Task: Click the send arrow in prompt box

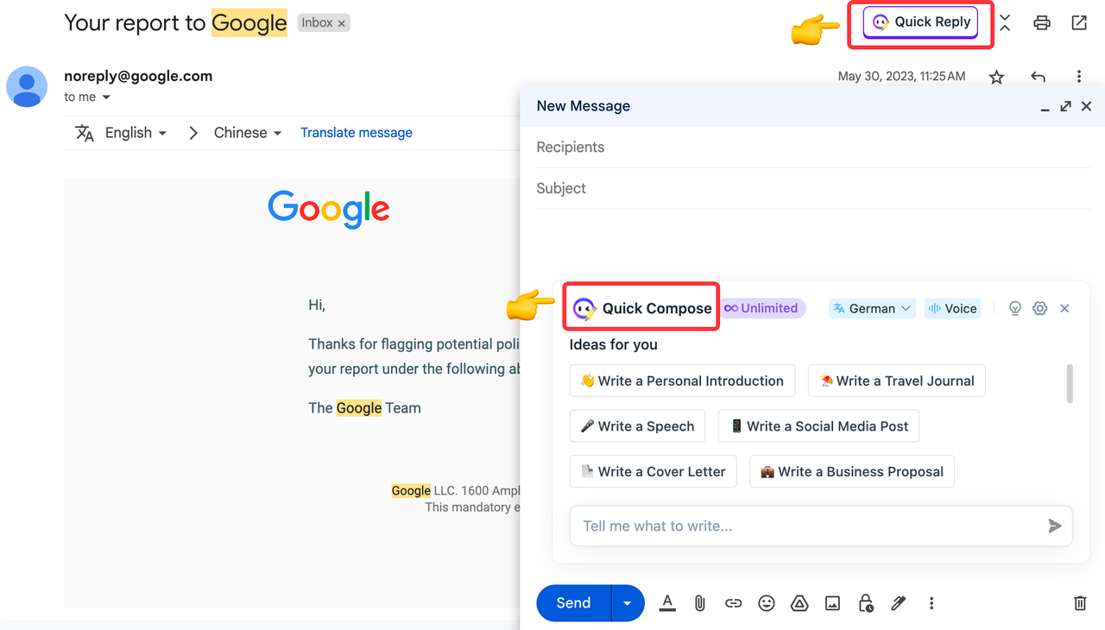Action: click(1054, 526)
